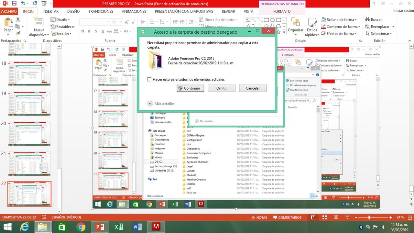Screen dimensions: 414x233
Task: Open Relleno de forma dropdown
Action: click(339, 19)
